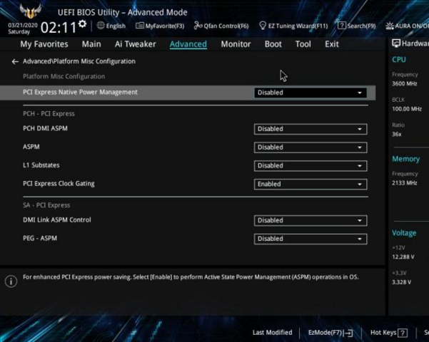429x342 pixels.
Task: Open the Monitor tab
Action: [236, 44]
